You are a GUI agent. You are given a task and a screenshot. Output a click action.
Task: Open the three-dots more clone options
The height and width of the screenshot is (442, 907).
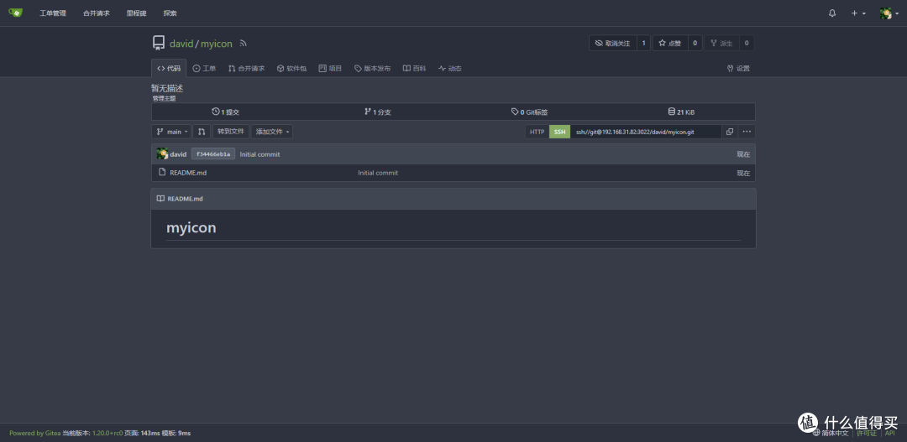(x=747, y=132)
